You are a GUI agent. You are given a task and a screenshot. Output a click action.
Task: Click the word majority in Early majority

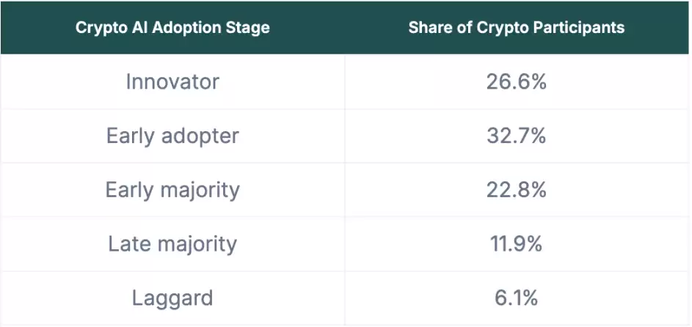(x=200, y=191)
